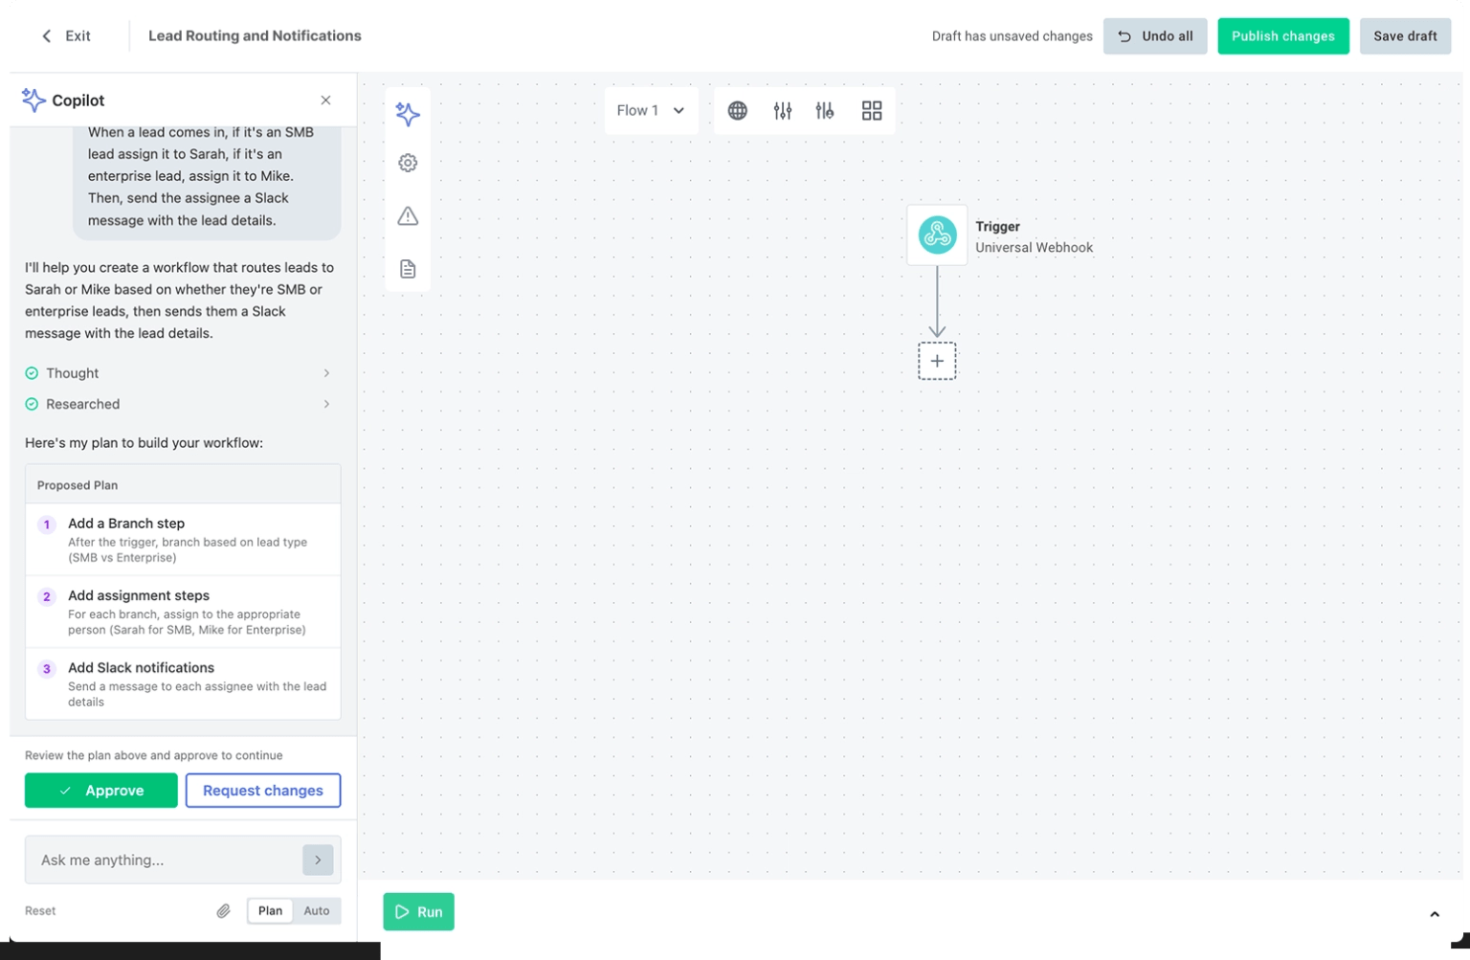Screen dimensions: 1470x960
Task: Open workflow settings gear icon
Action: [x=408, y=163]
